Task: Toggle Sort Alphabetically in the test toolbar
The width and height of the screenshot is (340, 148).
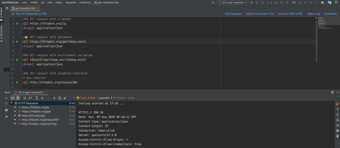Action: click(x=25, y=98)
